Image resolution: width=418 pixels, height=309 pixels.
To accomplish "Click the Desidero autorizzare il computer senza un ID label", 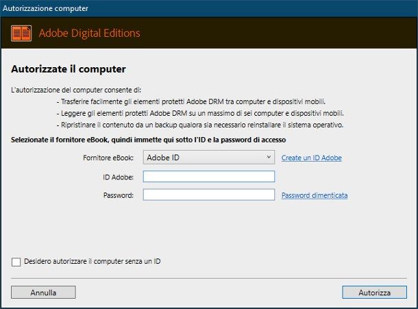I will point(93,261).
